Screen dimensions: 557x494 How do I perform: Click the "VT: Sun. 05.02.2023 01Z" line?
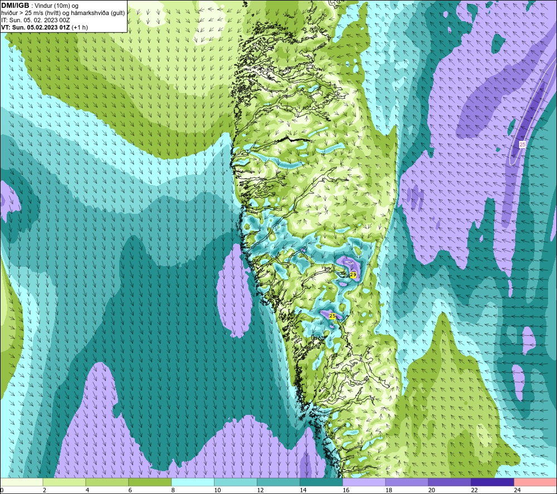(36, 27)
